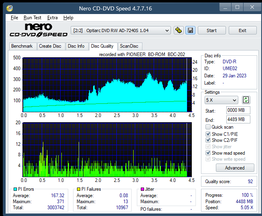Click the Nero disc application icon in title bar
The height and width of the screenshot is (216, 262).
click(x=10, y=8)
